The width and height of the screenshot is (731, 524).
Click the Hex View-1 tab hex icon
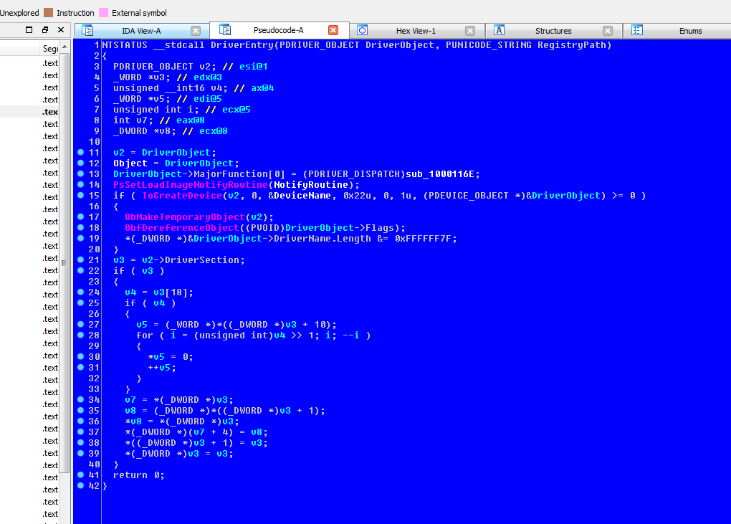click(363, 30)
